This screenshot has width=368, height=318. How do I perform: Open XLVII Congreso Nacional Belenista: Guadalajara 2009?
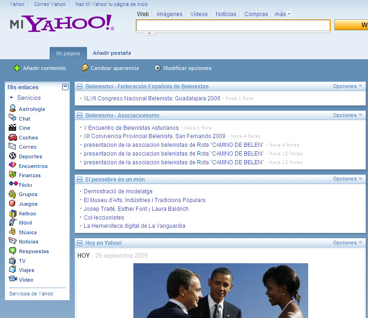[x=152, y=98]
